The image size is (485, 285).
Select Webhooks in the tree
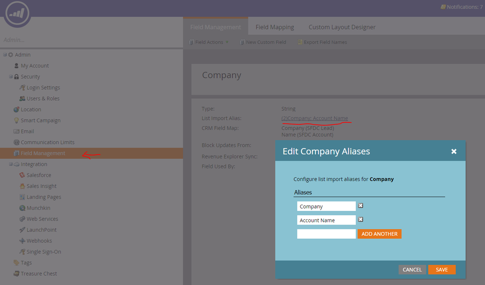point(39,240)
